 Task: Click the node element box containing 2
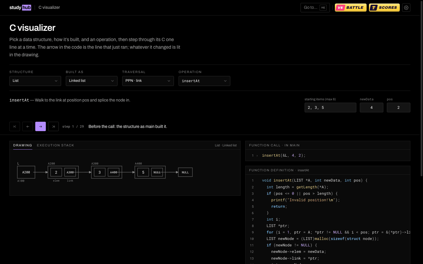tap(56, 172)
